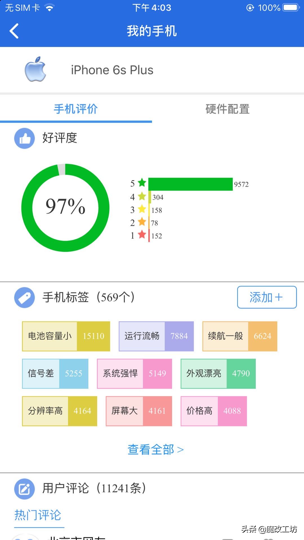Tap the WiFi status icon

click(50, 8)
